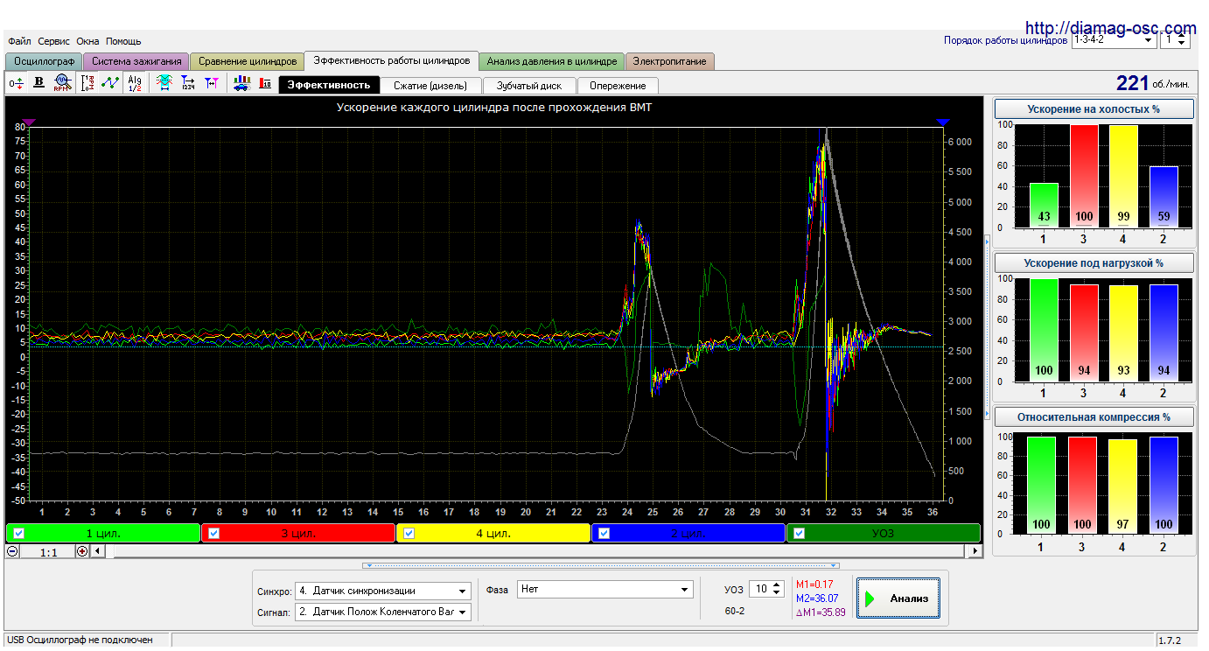Toggle the 4 цил. yellow channel checkbox
The width and height of the screenshot is (1209, 651).
point(409,533)
